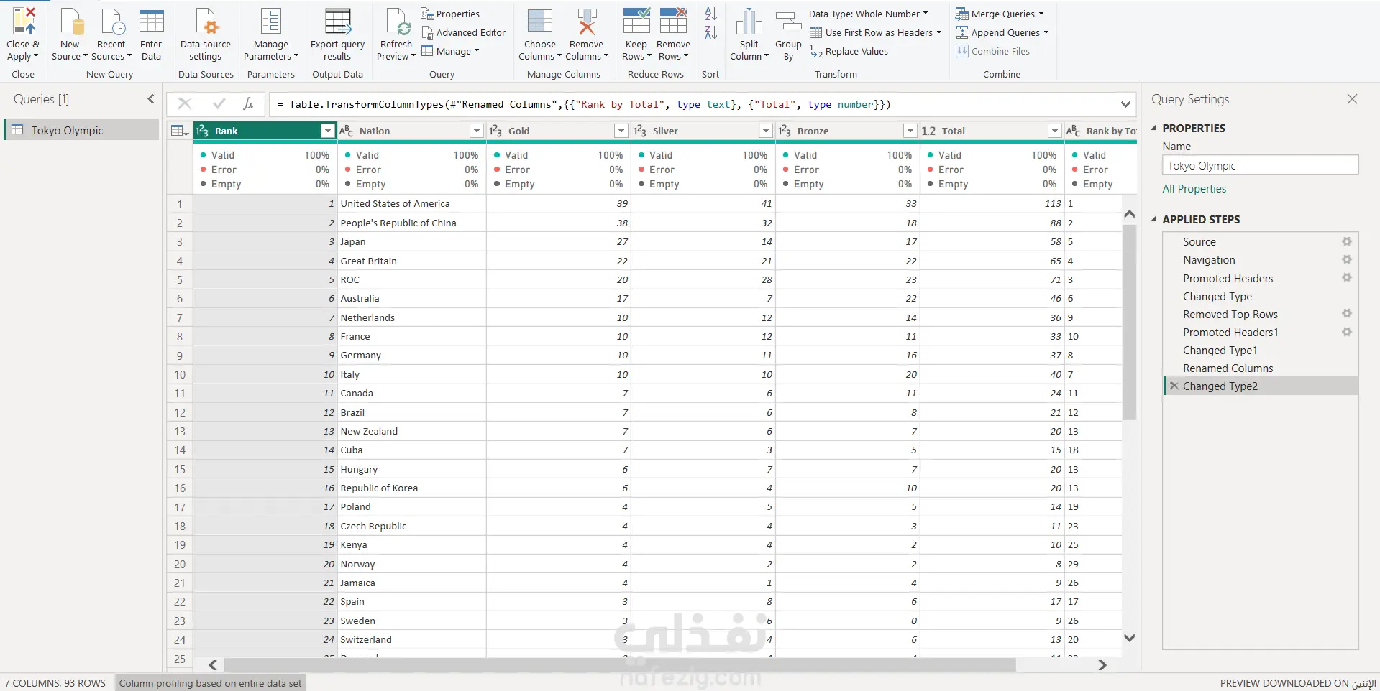The height and width of the screenshot is (691, 1380).
Task: Expand the formula bar
Action: tap(1125, 104)
